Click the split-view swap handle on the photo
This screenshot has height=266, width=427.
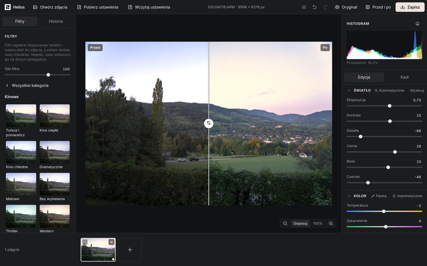tap(209, 123)
